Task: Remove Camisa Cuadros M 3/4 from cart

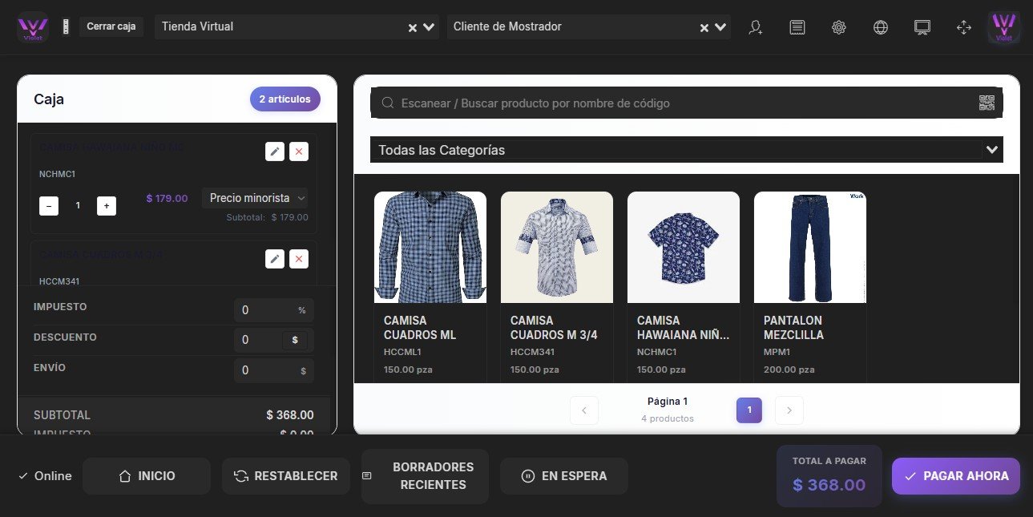Action: pyautogui.click(x=299, y=259)
